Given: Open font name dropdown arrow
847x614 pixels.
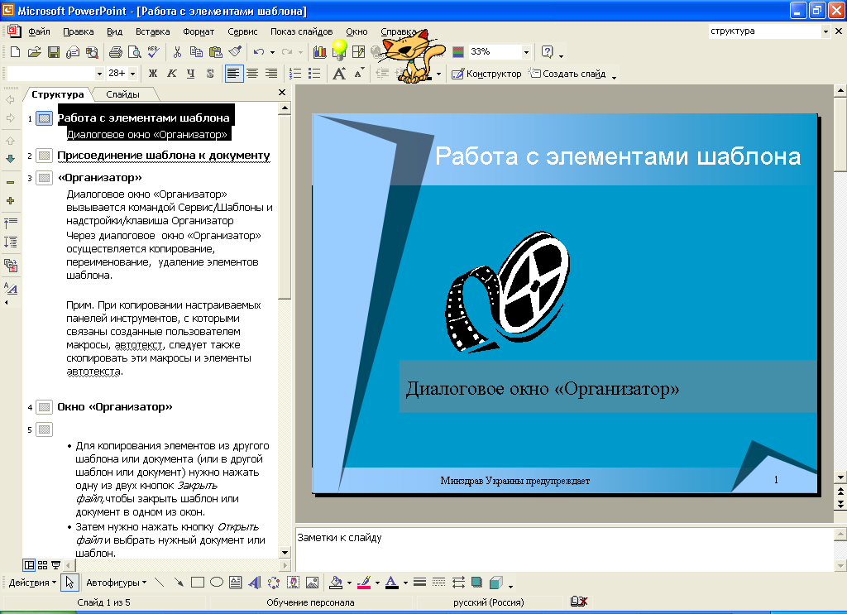Looking at the screenshot, I should (99, 74).
